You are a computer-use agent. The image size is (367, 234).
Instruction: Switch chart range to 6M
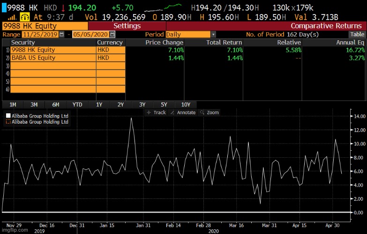tap(56, 104)
